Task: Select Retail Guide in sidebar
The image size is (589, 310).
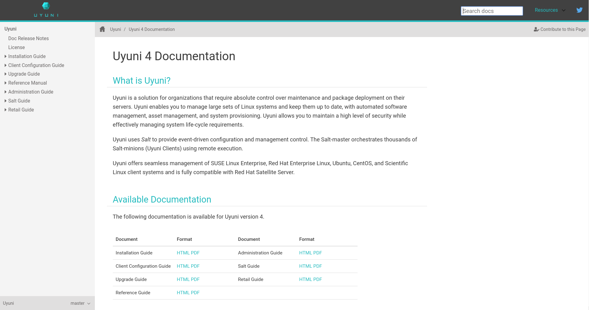Action: pos(21,110)
